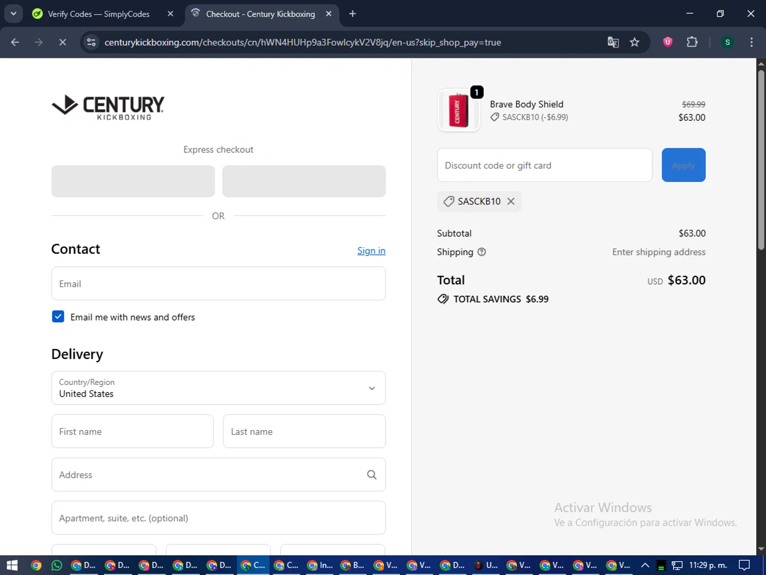766x575 pixels.
Task: View site information icon in address bar
Action: (x=91, y=42)
